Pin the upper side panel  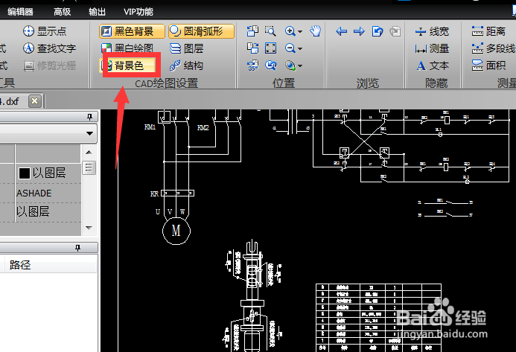coord(89,117)
